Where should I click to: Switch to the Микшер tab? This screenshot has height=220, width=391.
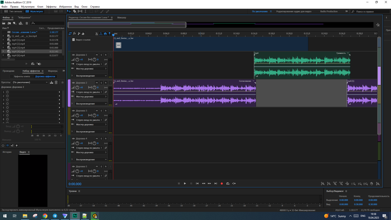point(122,18)
